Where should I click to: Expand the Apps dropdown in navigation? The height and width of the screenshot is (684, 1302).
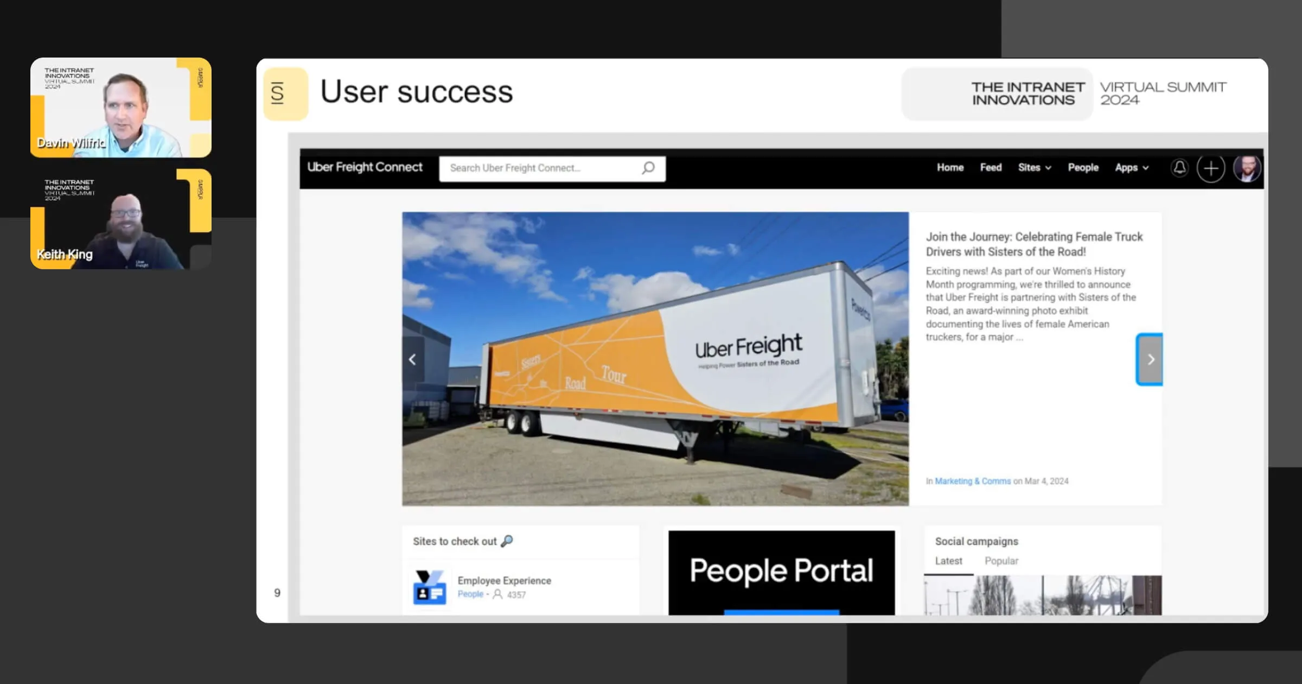(x=1132, y=167)
